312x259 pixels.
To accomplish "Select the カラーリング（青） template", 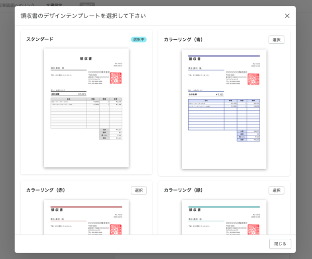I will coord(276,40).
